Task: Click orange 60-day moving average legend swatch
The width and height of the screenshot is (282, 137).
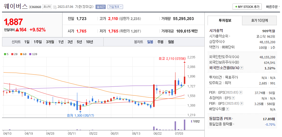Action: 21,54
